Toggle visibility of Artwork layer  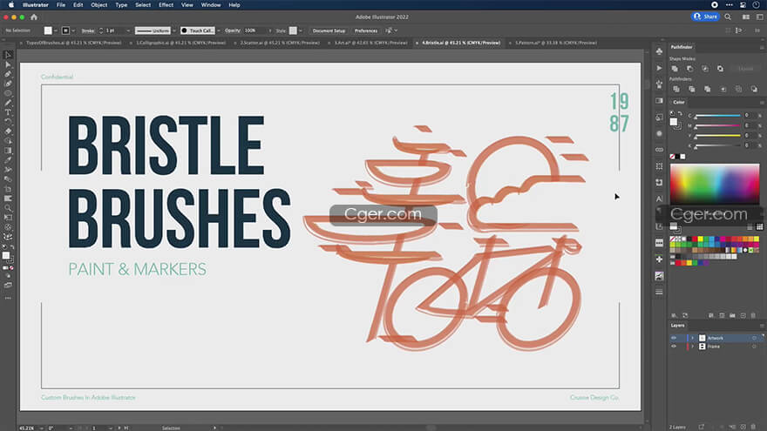point(674,338)
